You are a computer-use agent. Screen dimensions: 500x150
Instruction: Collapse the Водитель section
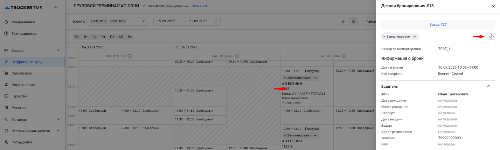489,86
